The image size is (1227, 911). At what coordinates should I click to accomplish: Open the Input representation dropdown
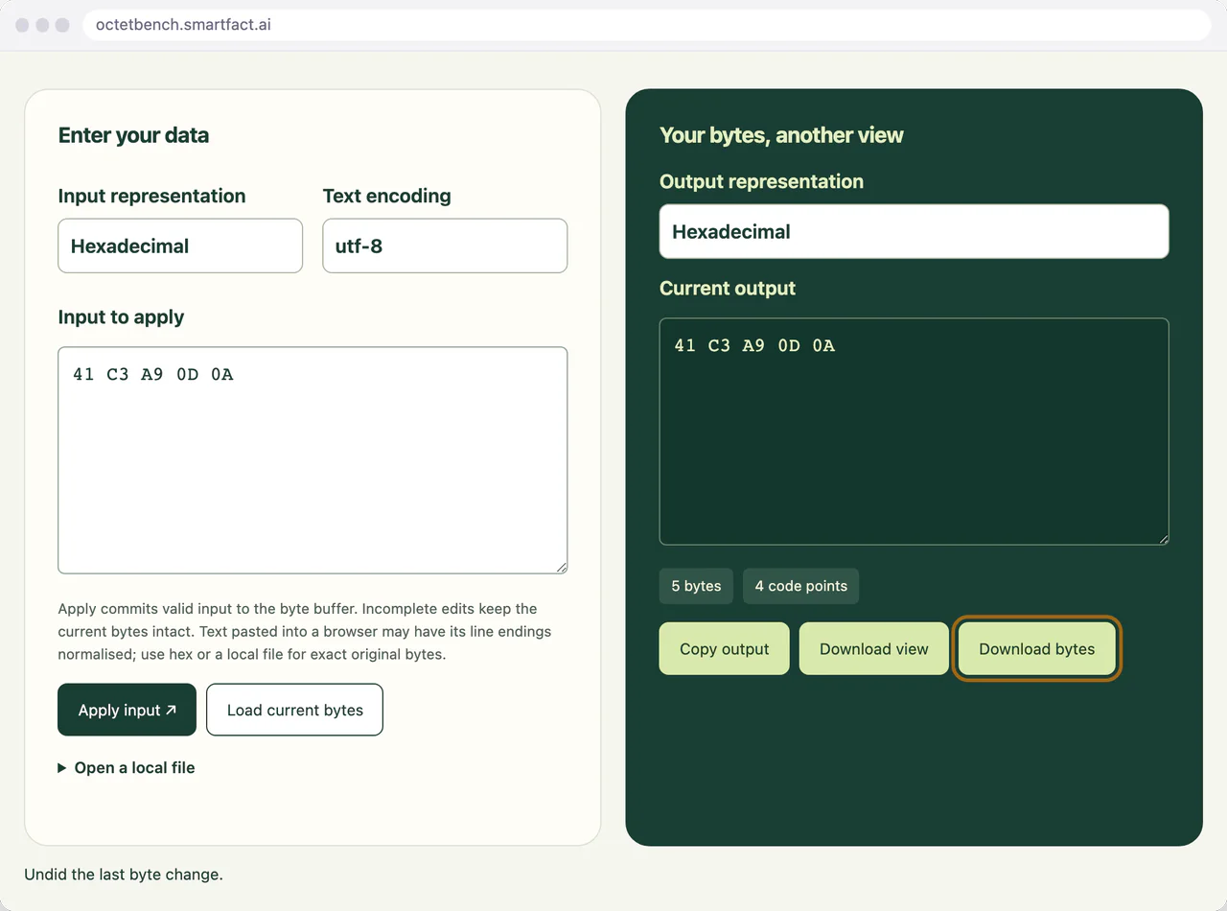[180, 245]
